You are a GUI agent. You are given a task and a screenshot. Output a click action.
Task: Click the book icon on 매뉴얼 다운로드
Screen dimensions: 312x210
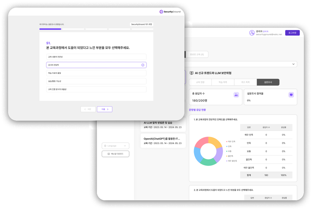pos(109,154)
